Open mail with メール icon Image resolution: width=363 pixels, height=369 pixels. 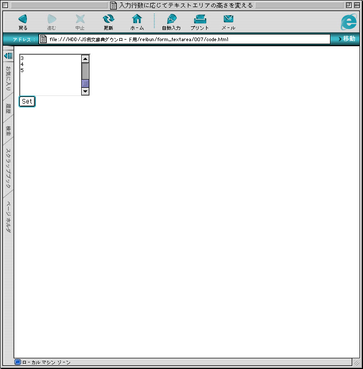[228, 22]
